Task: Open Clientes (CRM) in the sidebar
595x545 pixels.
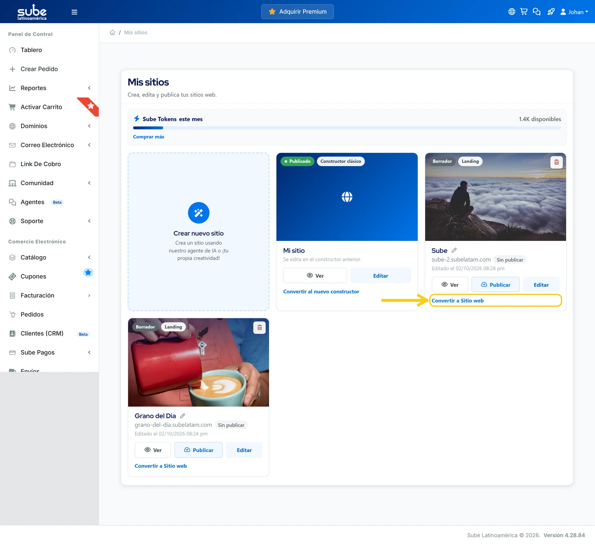Action: [49, 333]
